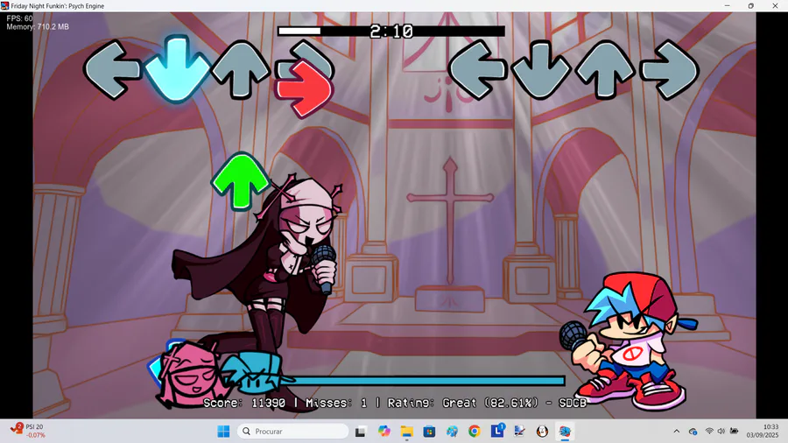Click the opponent's gray left arrow receptor

[112, 70]
